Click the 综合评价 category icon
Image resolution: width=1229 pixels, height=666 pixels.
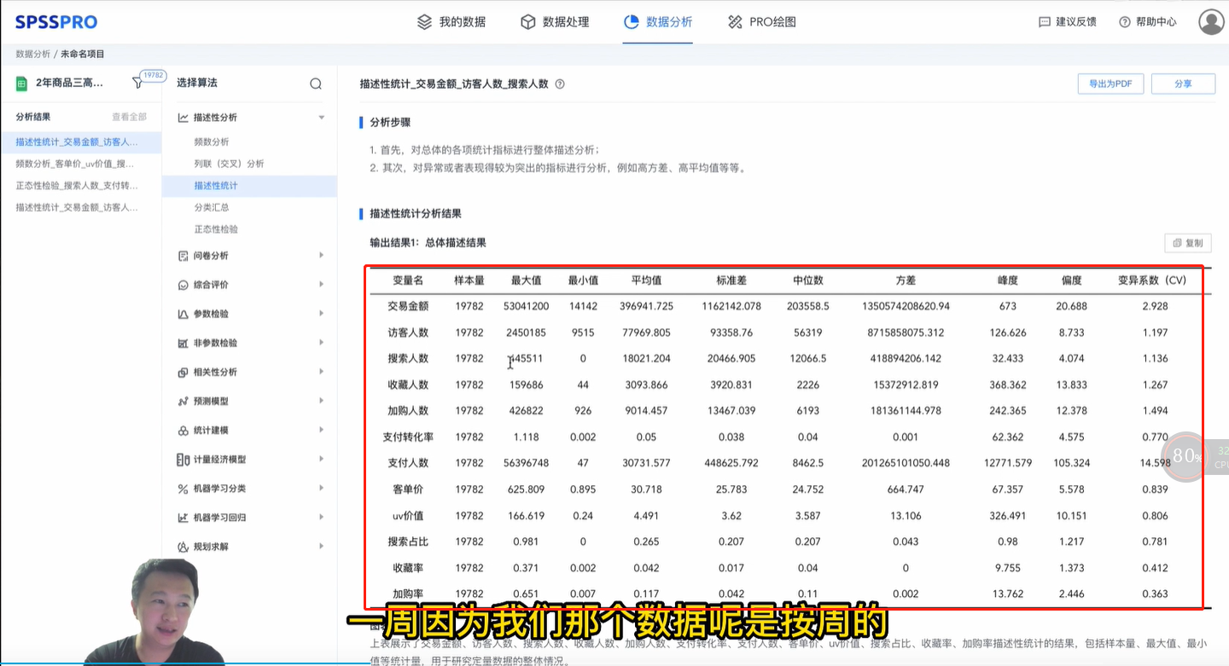pos(183,285)
